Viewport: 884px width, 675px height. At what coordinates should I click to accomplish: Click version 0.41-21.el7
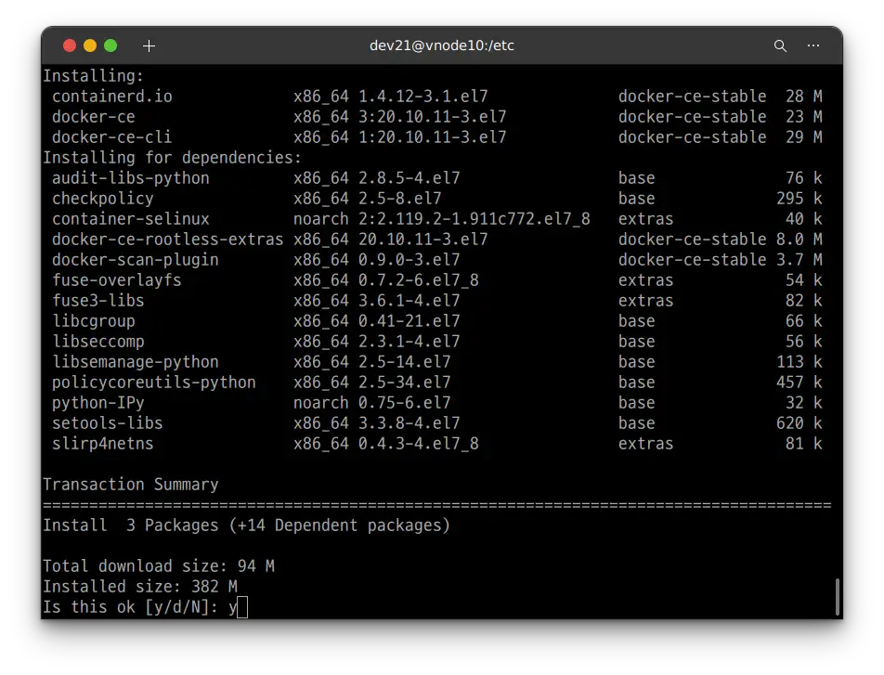[409, 321]
